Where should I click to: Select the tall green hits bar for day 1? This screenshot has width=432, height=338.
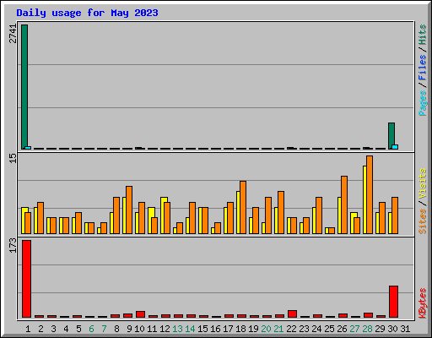24,87
